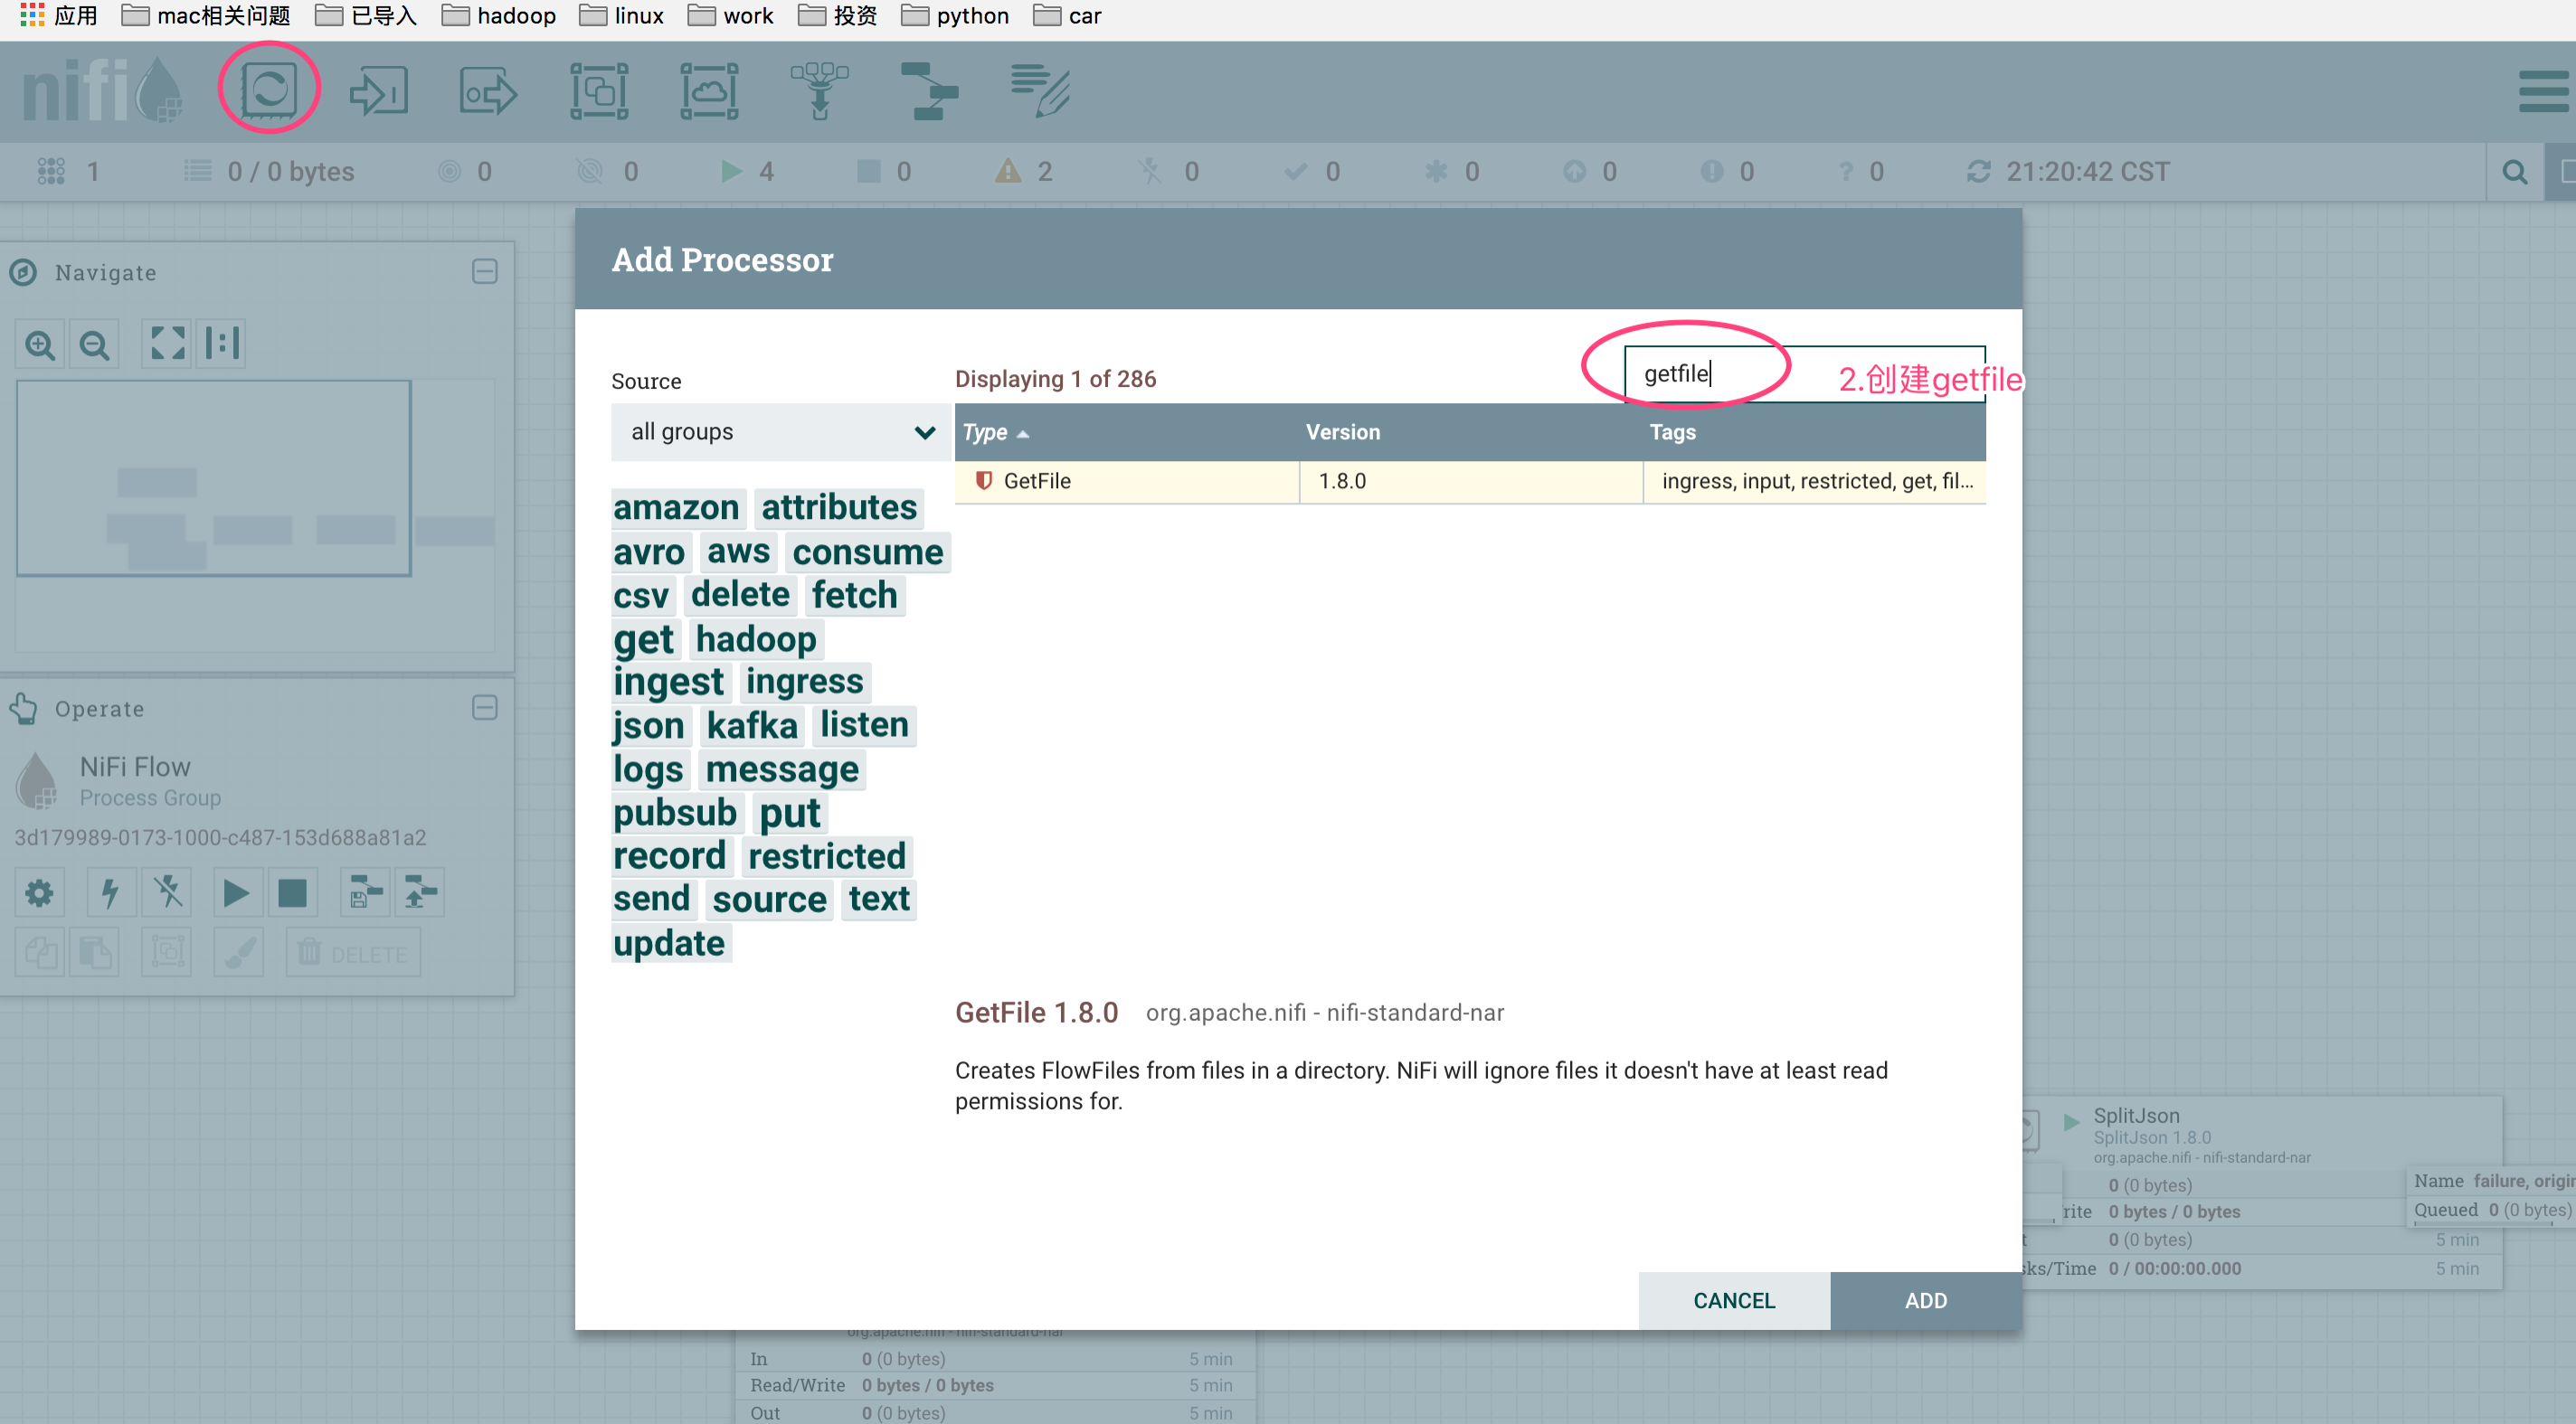The height and width of the screenshot is (1424, 2576).
Task: Click the birdseye navigation thumbnail
Action: (255, 514)
